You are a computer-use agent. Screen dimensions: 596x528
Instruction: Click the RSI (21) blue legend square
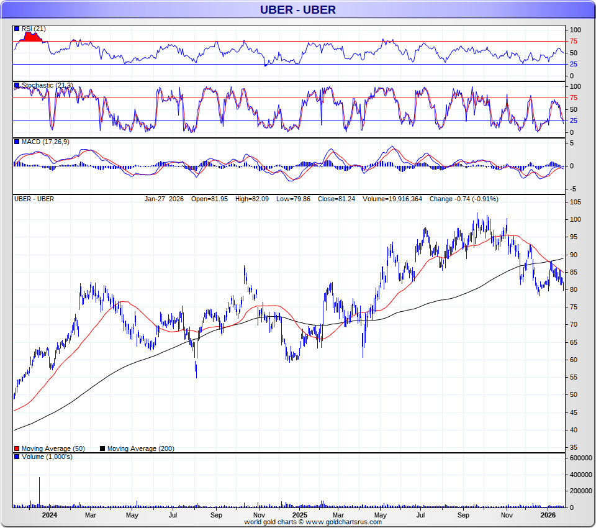click(x=17, y=29)
